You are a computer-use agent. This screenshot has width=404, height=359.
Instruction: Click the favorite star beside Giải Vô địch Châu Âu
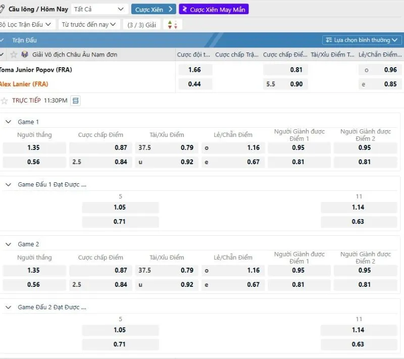tap(14, 55)
